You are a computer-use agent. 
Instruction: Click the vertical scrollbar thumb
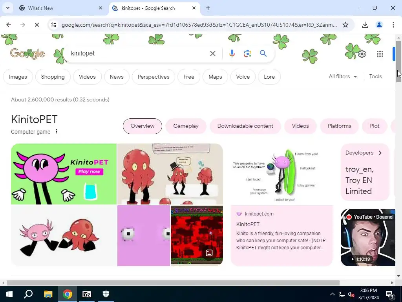point(398,61)
